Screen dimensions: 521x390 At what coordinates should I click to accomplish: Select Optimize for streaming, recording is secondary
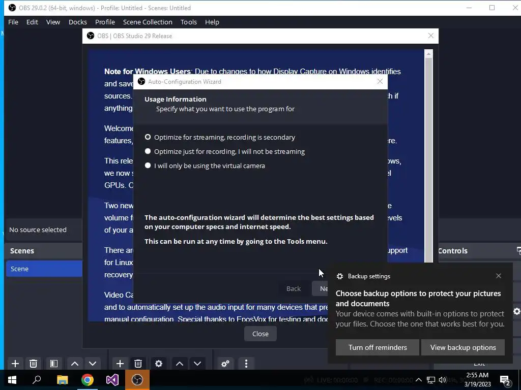pyautogui.click(x=220, y=137)
